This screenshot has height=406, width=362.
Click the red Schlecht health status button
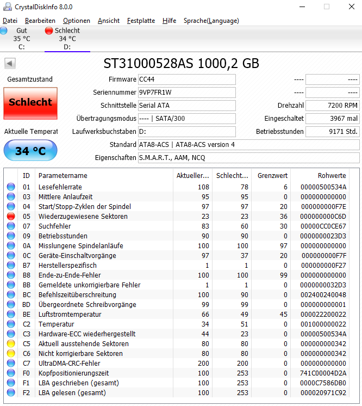point(30,103)
